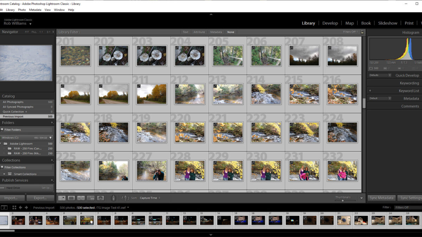Screen dimensions: 422x237
Task: Hide the top module panel with the arrow
Action: [211, 14]
